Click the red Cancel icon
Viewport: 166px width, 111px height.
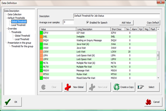click(148, 102)
